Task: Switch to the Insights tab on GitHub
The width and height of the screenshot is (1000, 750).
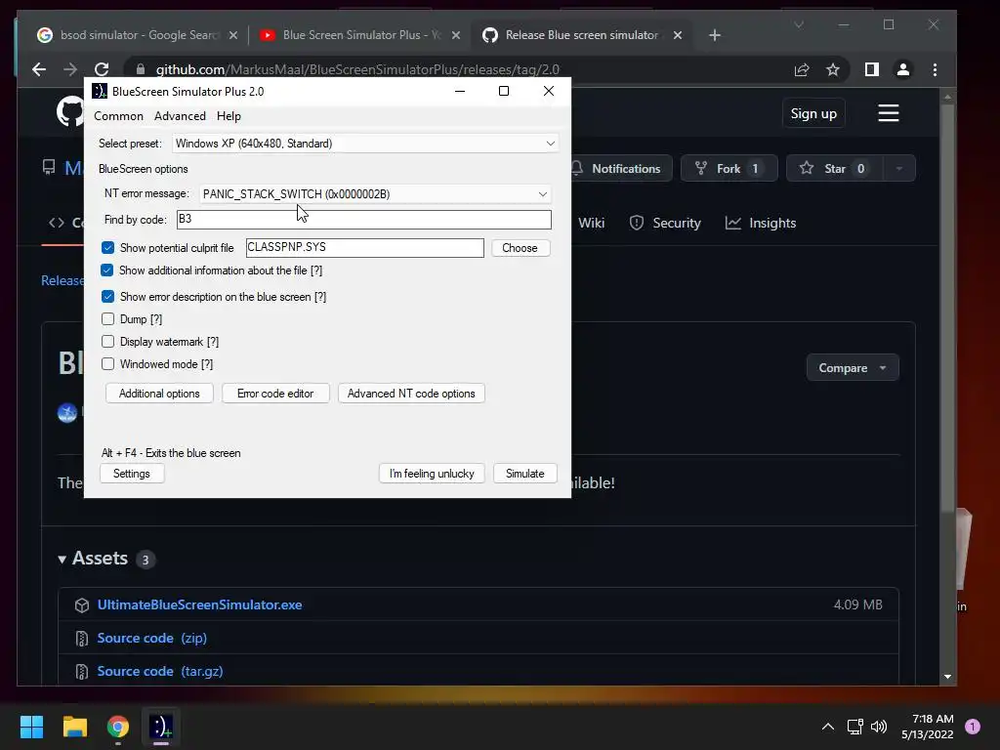Action: pyautogui.click(x=761, y=223)
